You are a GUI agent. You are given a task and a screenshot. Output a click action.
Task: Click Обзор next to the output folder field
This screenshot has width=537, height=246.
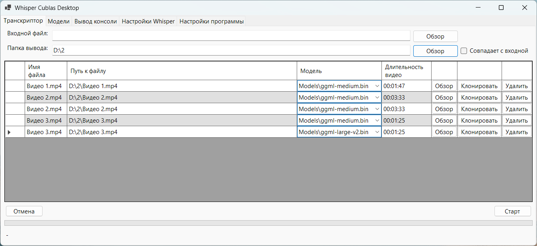(435, 51)
